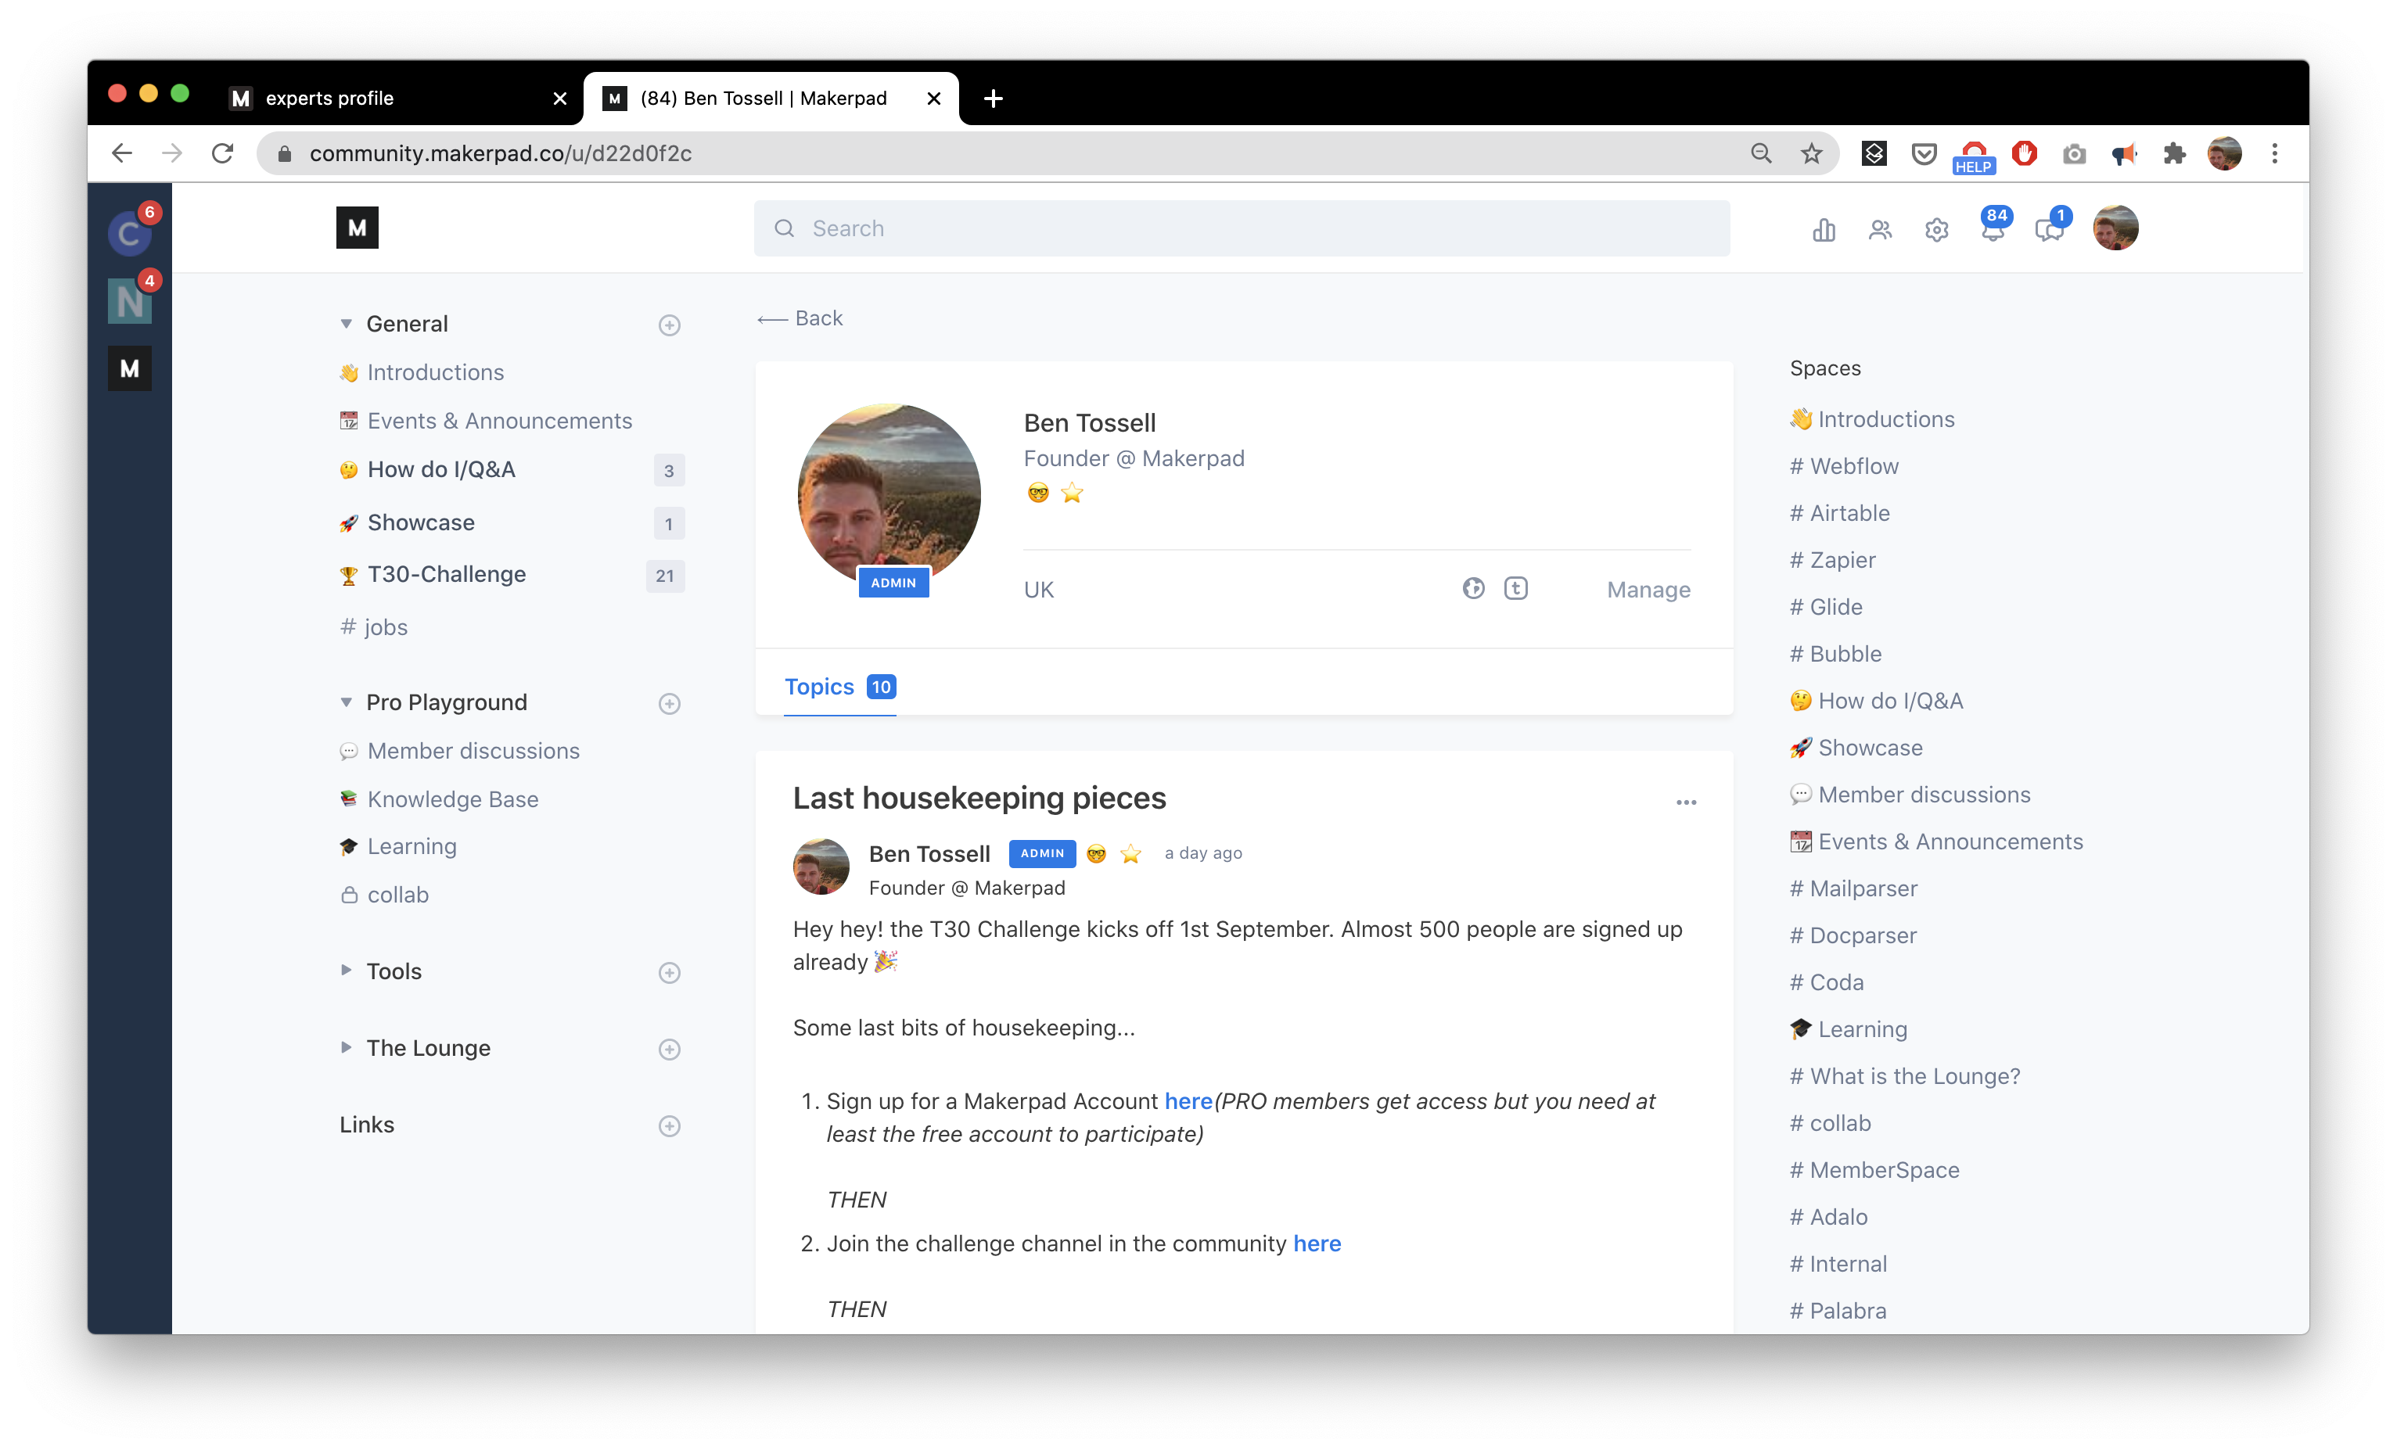Open Webflow in the Spaces list

[1843, 466]
